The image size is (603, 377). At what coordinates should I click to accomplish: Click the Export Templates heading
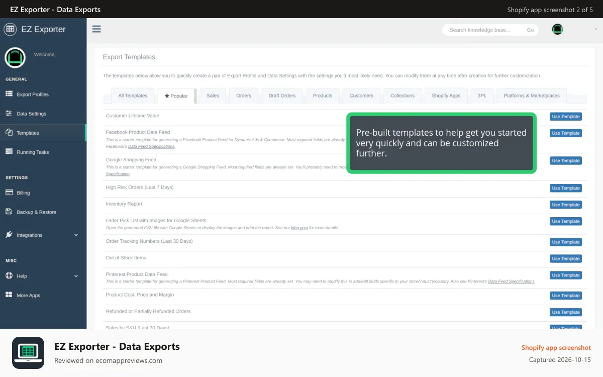tap(129, 57)
